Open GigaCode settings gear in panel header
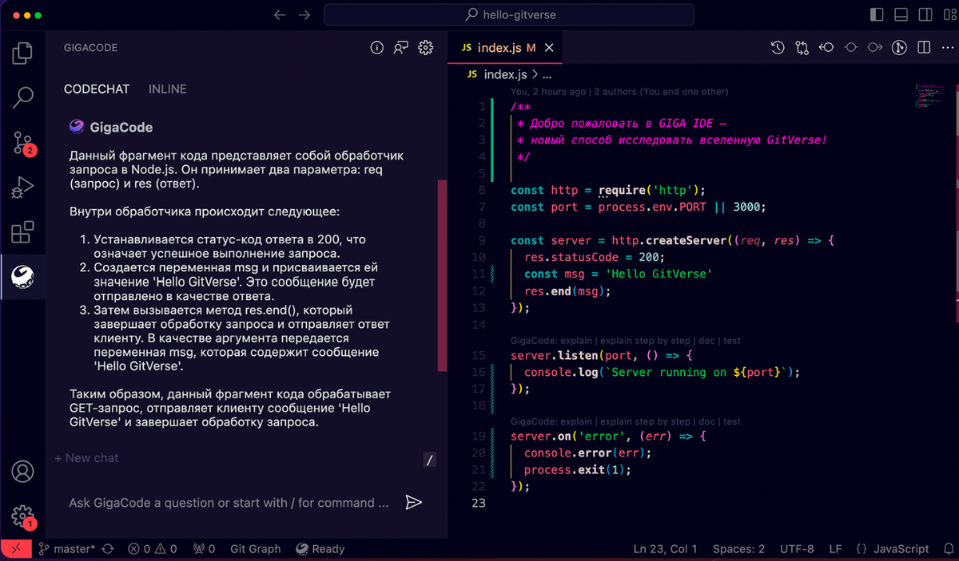The height and width of the screenshot is (561, 959). point(425,48)
